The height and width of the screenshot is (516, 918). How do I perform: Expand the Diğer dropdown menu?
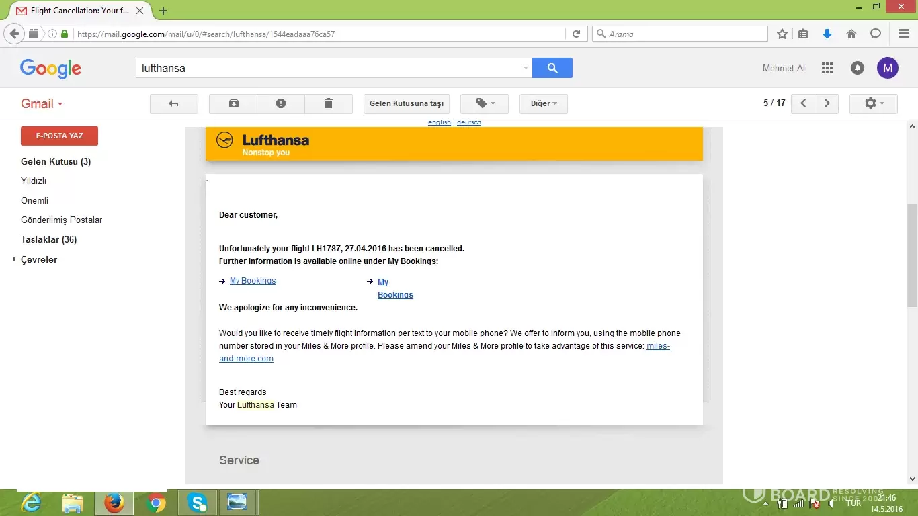pyautogui.click(x=544, y=103)
